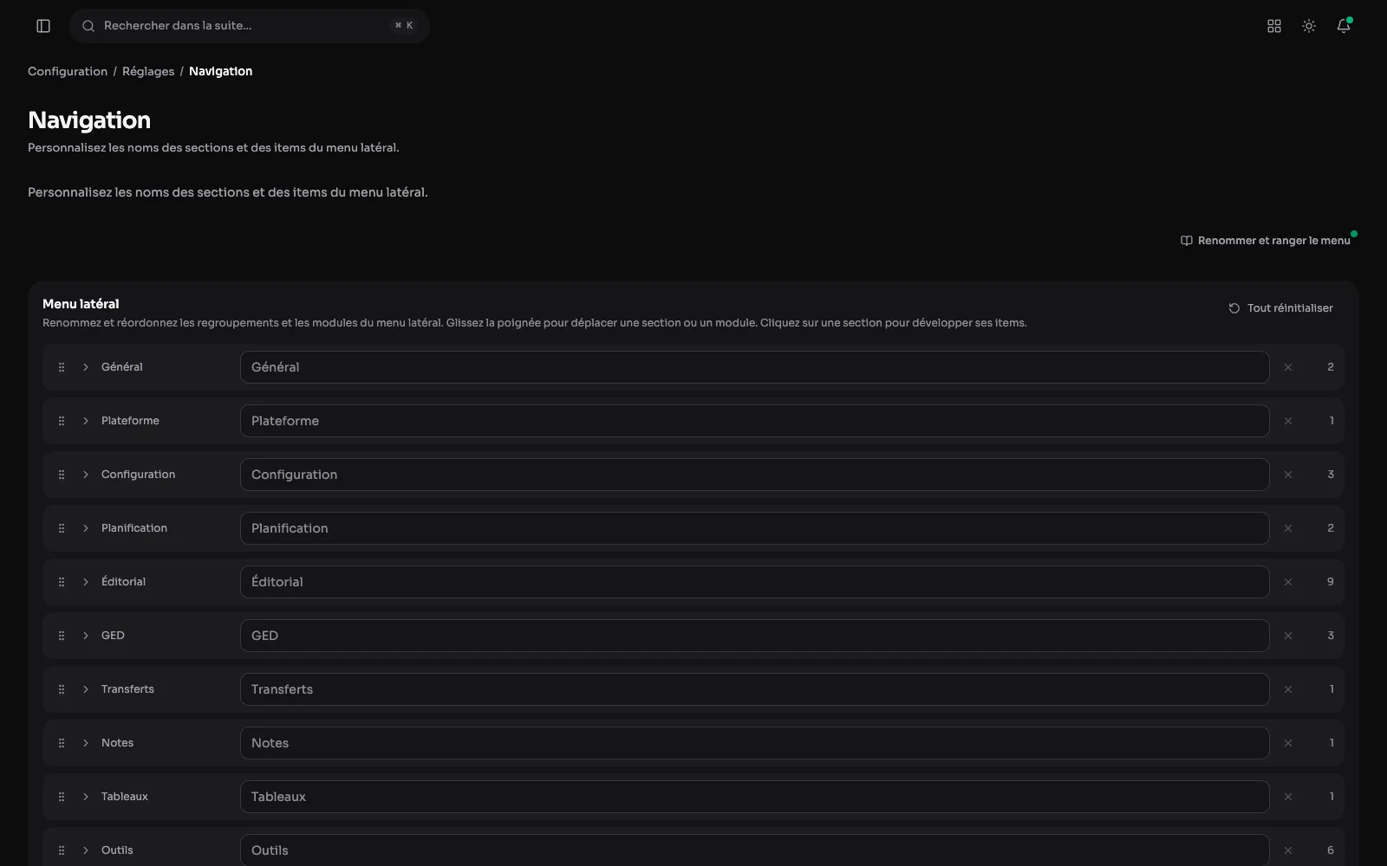
Task: Expand the Général section
Action: (86, 367)
